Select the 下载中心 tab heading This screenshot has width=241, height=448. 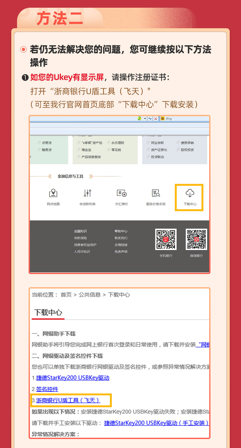tap(48, 313)
